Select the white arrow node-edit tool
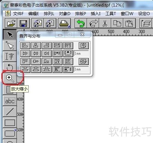This screenshot has height=143, width=153. tap(10, 45)
